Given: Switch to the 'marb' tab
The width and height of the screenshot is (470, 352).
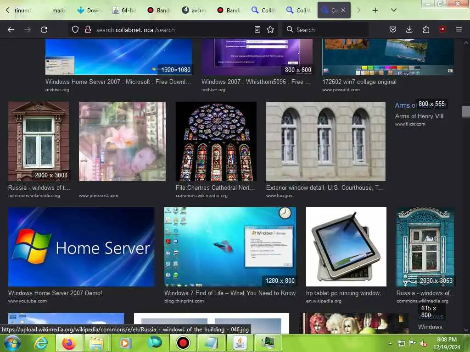Looking at the screenshot, I should (58, 11).
